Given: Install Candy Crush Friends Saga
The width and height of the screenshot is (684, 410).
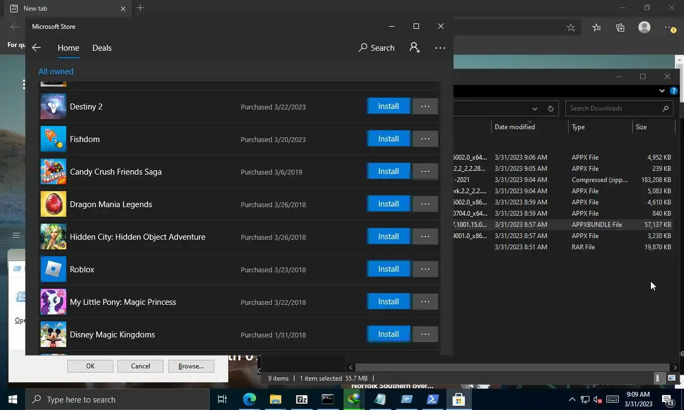Looking at the screenshot, I should [x=388, y=171].
